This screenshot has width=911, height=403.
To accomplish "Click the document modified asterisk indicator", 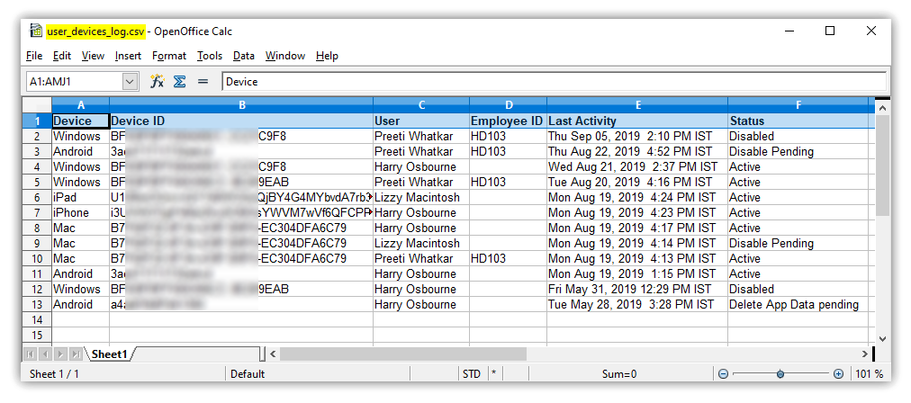I will pos(494,374).
